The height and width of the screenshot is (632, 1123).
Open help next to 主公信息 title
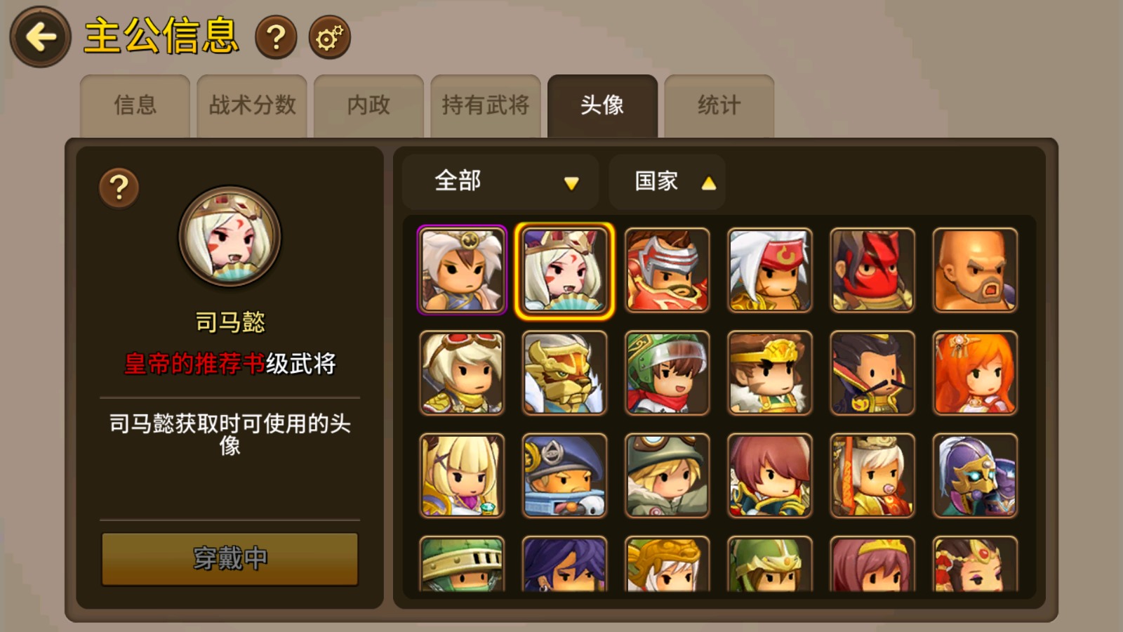[x=276, y=37]
